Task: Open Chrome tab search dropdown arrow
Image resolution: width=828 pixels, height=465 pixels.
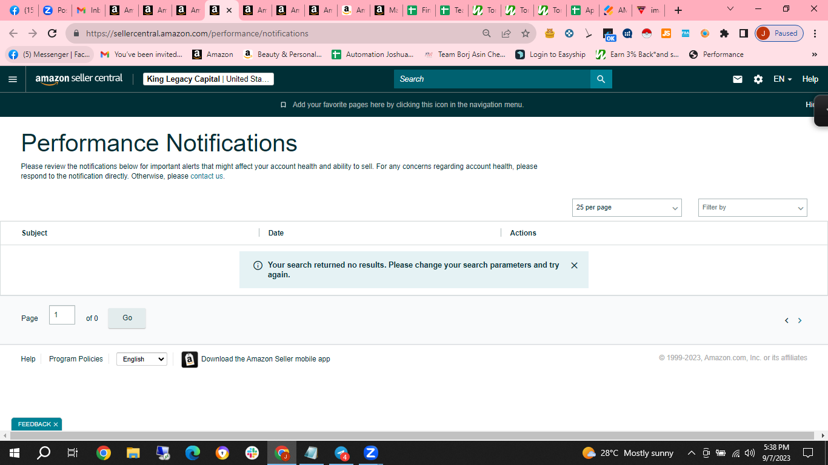Action: pos(730,9)
